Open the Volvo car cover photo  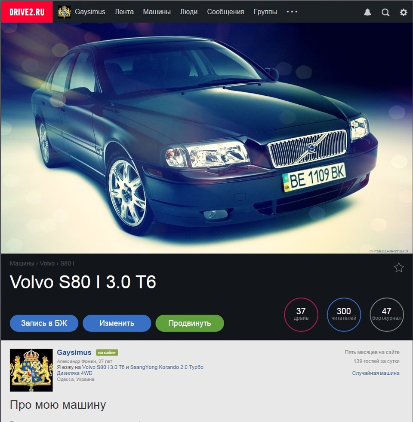pyautogui.click(x=206, y=138)
